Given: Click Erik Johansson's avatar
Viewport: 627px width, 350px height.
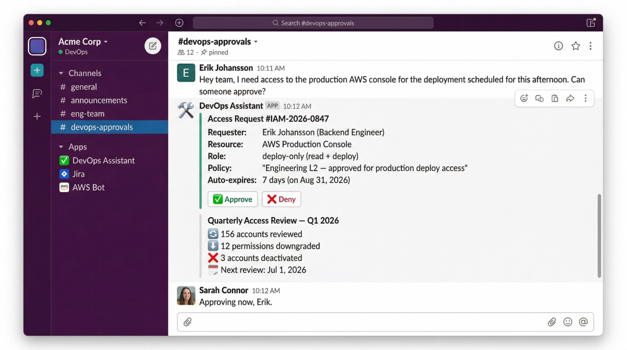Looking at the screenshot, I should (x=186, y=73).
